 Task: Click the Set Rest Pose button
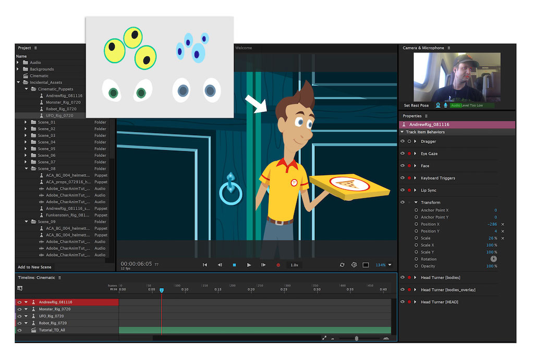tap(416, 105)
